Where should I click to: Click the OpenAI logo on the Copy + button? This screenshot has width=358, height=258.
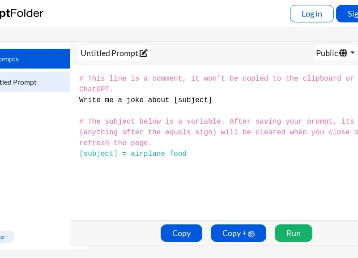[x=251, y=233]
